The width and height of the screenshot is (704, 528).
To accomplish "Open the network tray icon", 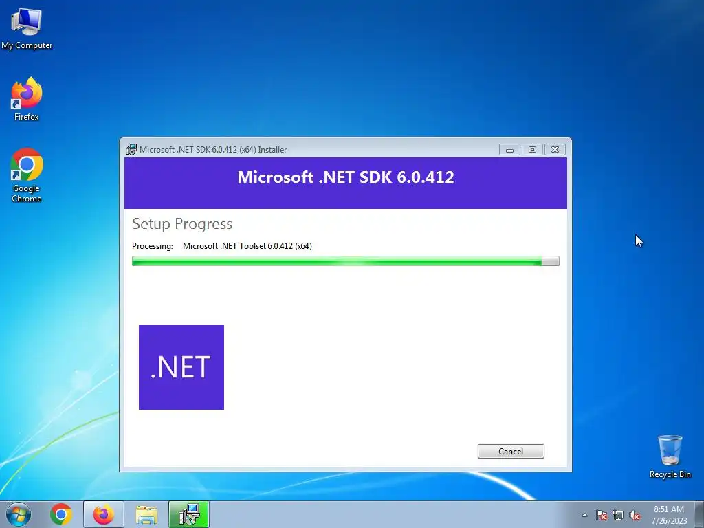I will tap(618, 516).
